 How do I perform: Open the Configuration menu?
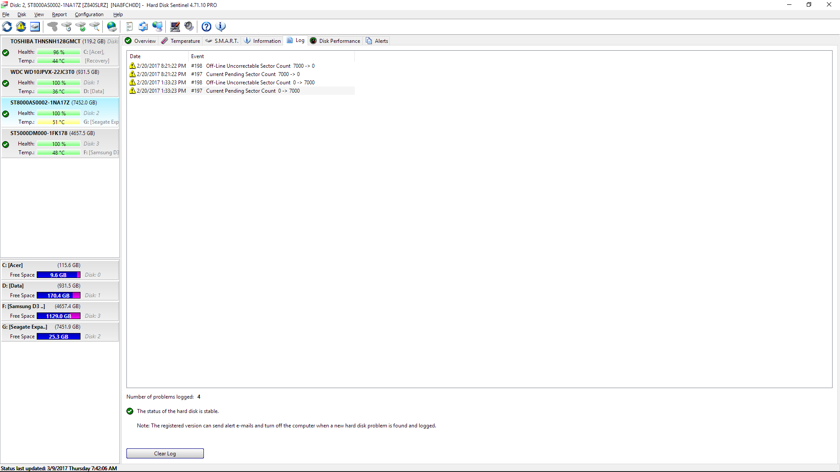click(x=89, y=14)
